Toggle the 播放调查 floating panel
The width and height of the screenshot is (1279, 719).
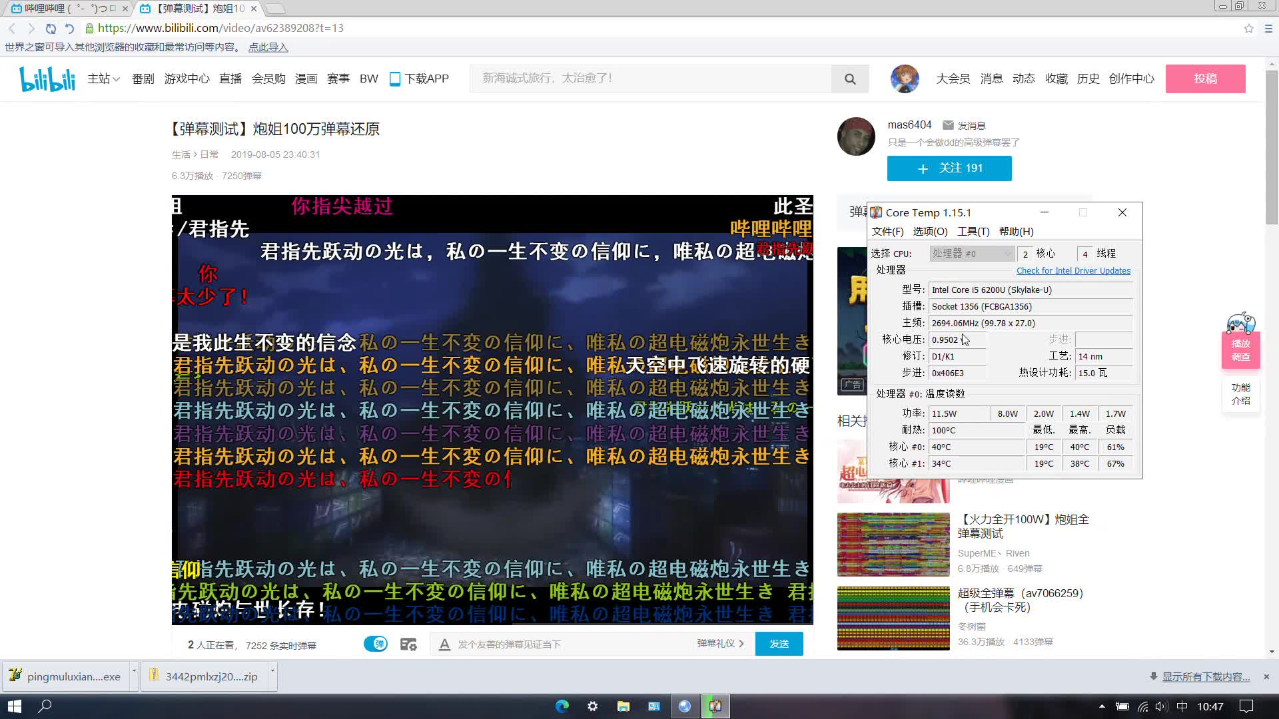coord(1242,349)
